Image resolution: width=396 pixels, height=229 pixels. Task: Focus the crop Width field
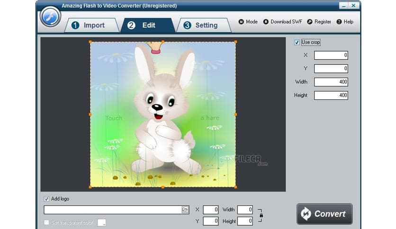(x=331, y=82)
